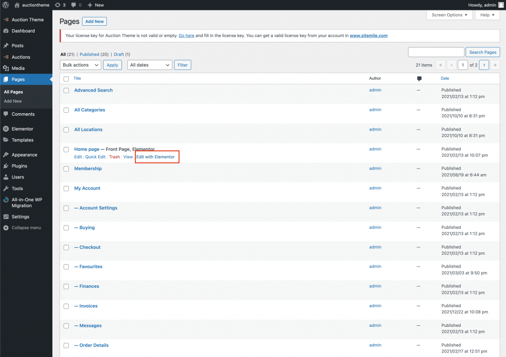Image resolution: width=506 pixels, height=357 pixels.
Task: Click the Filter button
Action: click(182, 65)
